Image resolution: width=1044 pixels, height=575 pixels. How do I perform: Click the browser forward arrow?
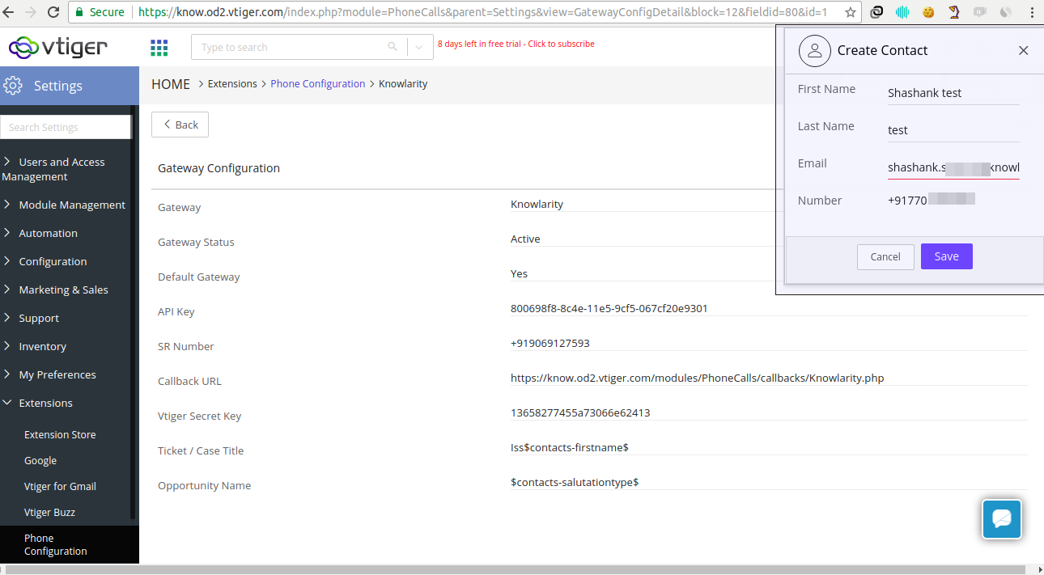coord(32,12)
